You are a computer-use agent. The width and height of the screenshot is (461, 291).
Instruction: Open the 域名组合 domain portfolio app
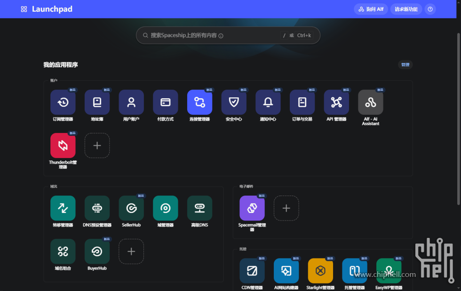pyautogui.click(x=63, y=252)
